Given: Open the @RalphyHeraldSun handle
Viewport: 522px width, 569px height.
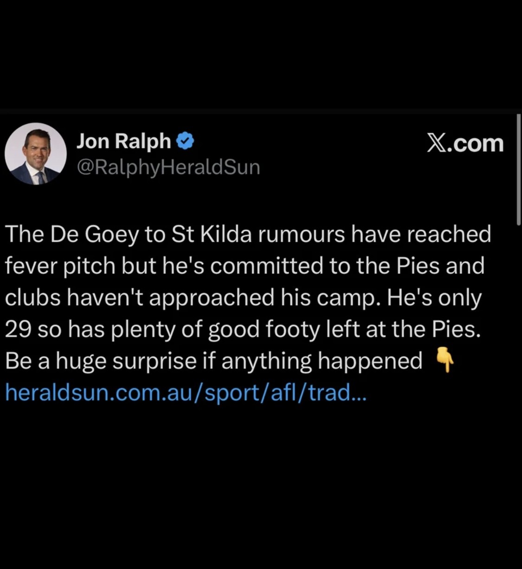Looking at the screenshot, I should (168, 167).
